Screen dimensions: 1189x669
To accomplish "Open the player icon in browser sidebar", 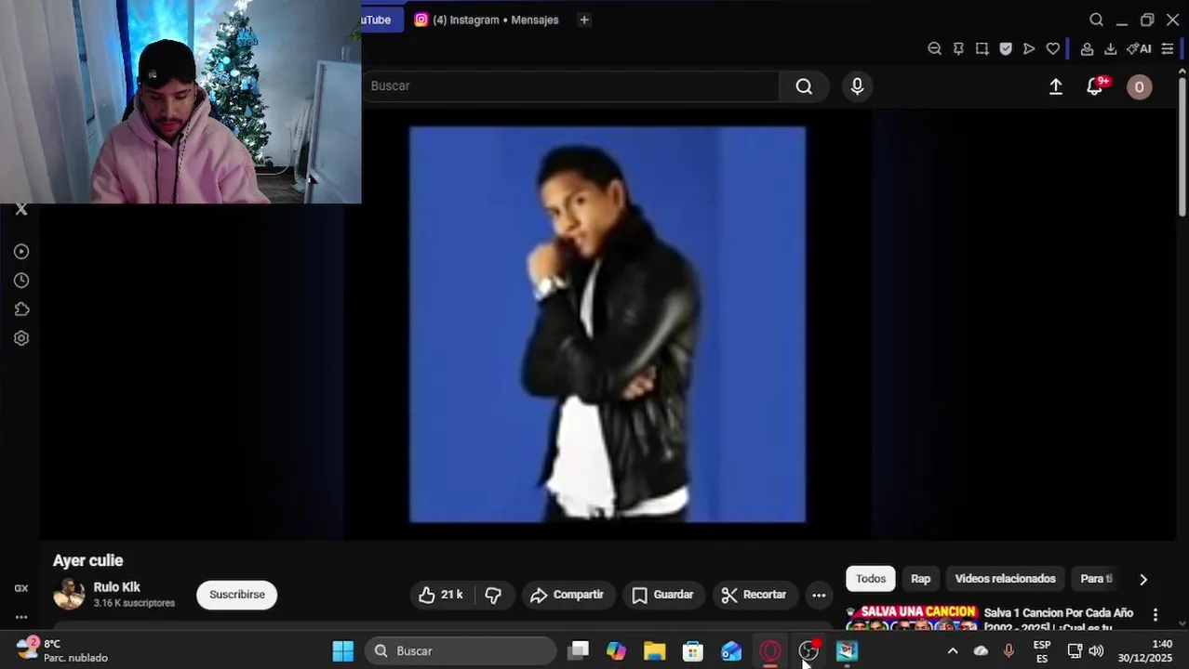I will (21, 252).
